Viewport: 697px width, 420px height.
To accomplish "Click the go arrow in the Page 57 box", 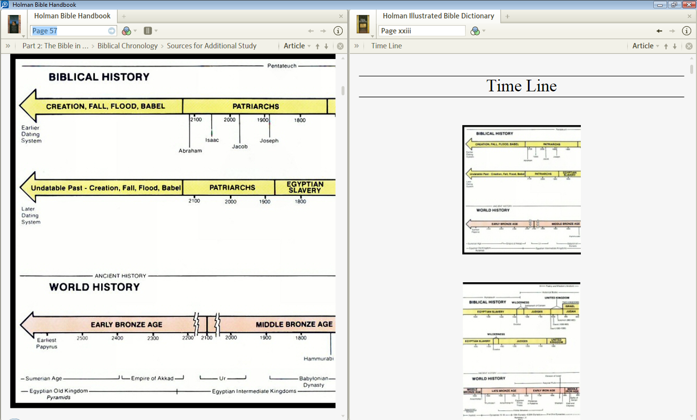I will (x=112, y=31).
